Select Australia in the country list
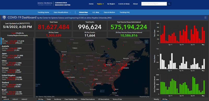209x101 pixels. (17, 48)
